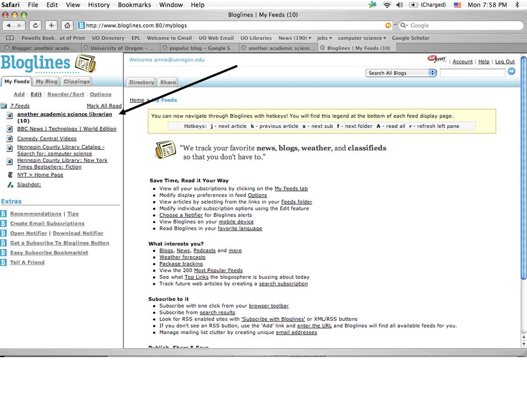Click the battery charged status icon
Viewport: 527px width, 395px height.
413,5
